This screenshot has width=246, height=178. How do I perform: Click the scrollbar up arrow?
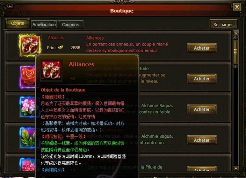click(236, 33)
